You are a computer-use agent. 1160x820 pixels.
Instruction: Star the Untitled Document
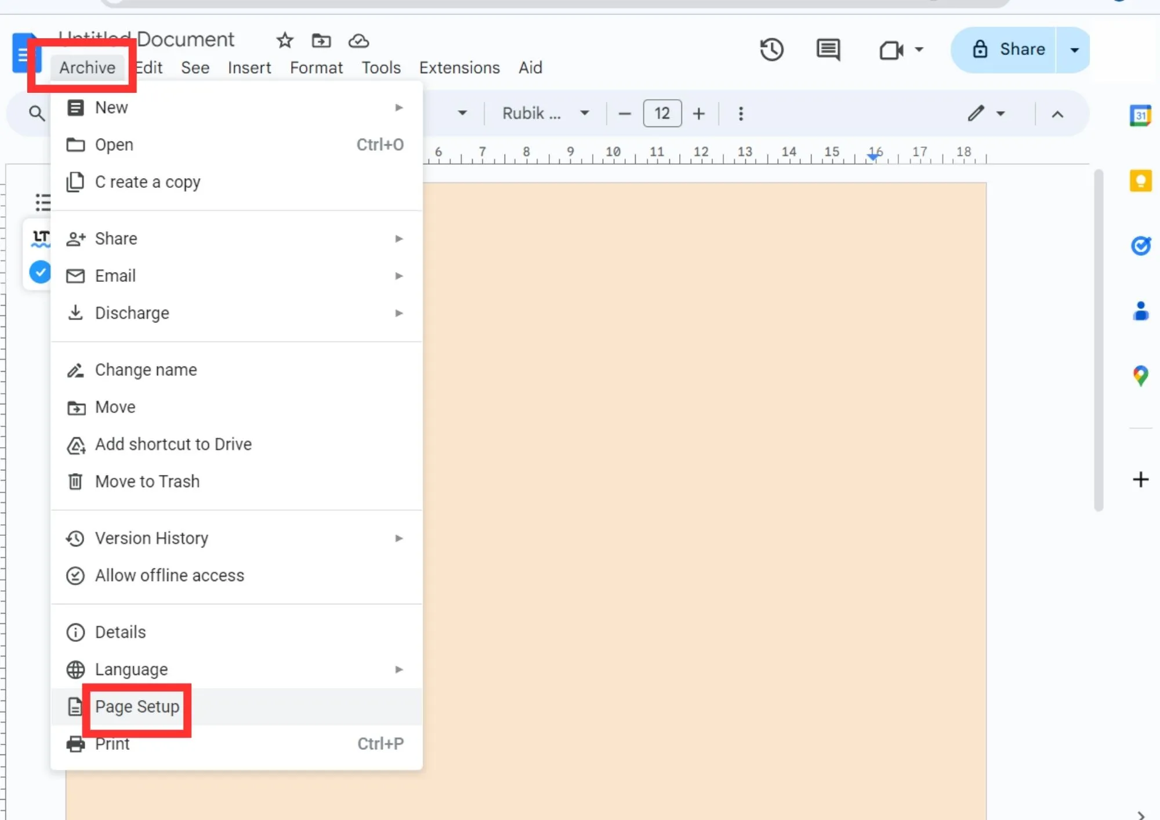(x=284, y=41)
